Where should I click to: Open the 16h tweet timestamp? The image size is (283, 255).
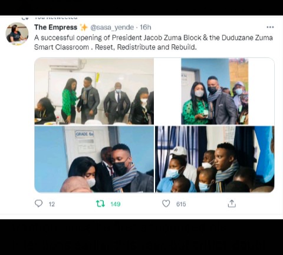pos(146,27)
